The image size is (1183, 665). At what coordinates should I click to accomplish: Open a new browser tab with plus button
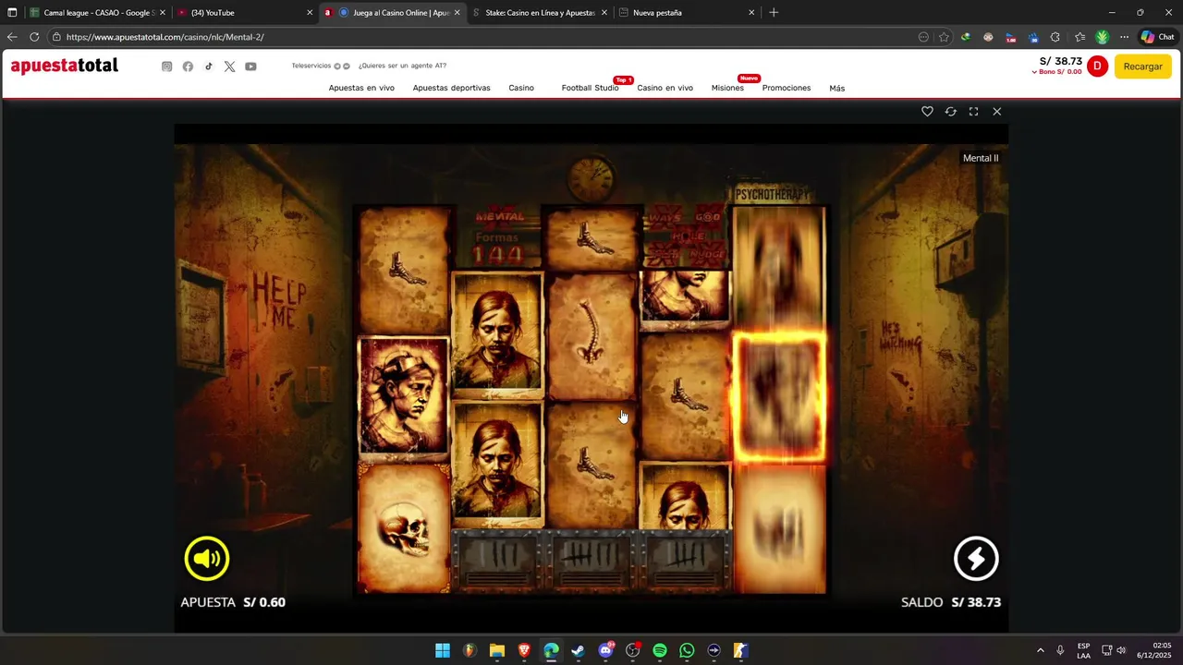coord(774,13)
